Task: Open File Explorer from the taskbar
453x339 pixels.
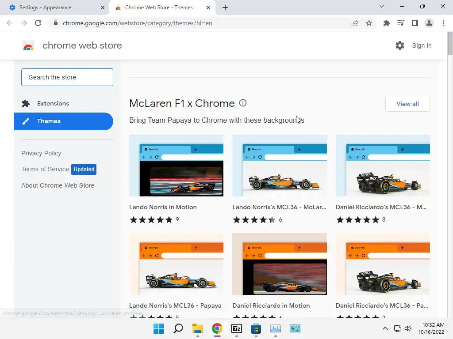Action: click(198, 328)
